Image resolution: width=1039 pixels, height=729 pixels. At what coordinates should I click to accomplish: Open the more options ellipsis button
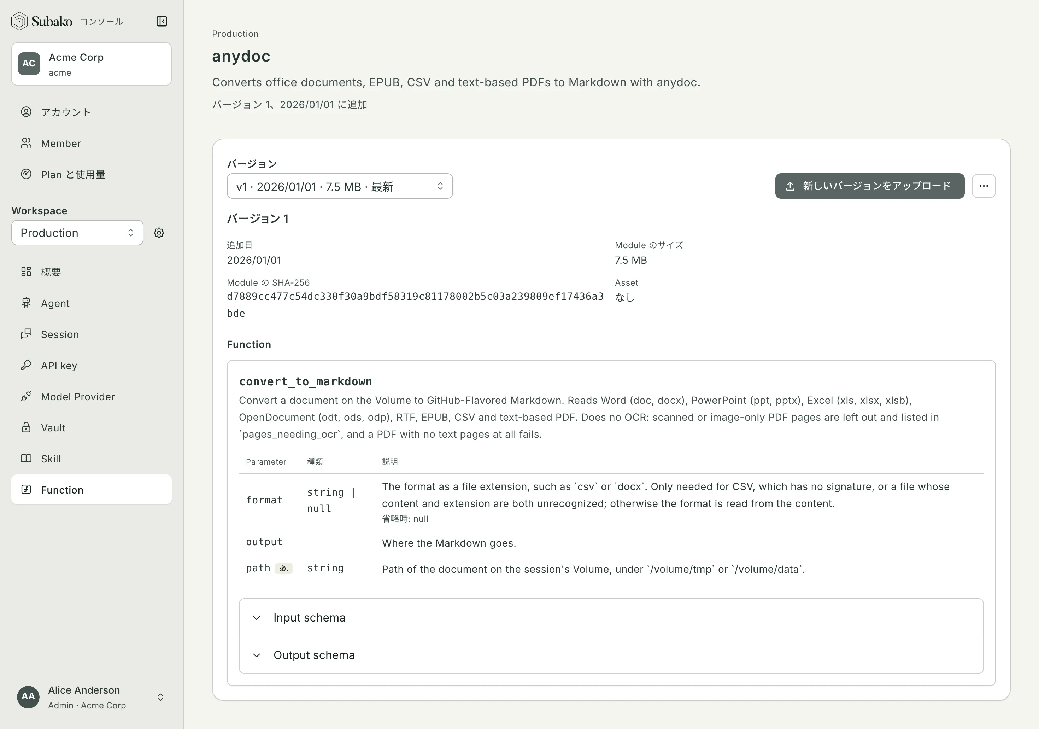tap(983, 186)
